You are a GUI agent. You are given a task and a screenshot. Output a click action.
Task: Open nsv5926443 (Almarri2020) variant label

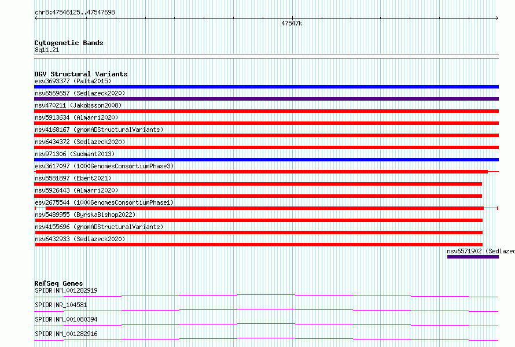76,190
